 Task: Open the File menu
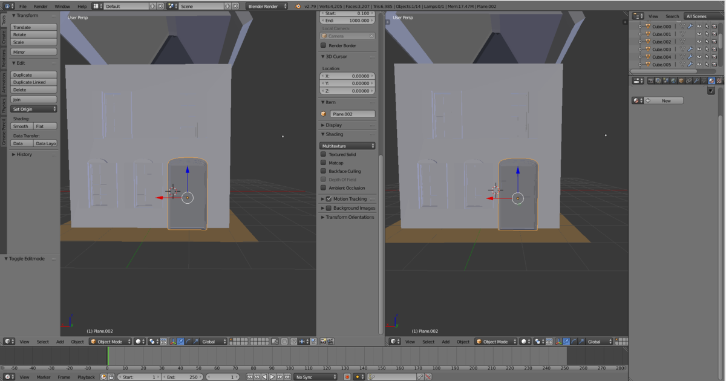[23, 6]
